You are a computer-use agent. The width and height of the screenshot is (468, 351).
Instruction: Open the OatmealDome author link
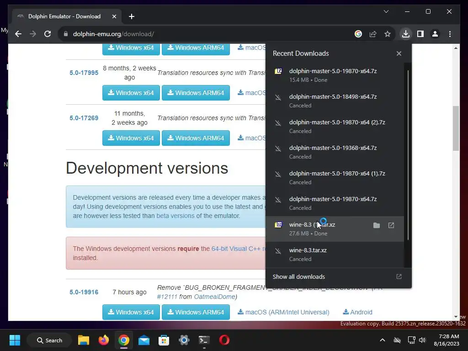click(x=215, y=297)
